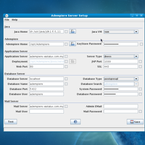Toggle the Database Name checkbox
145x145 pixels.
66,84
